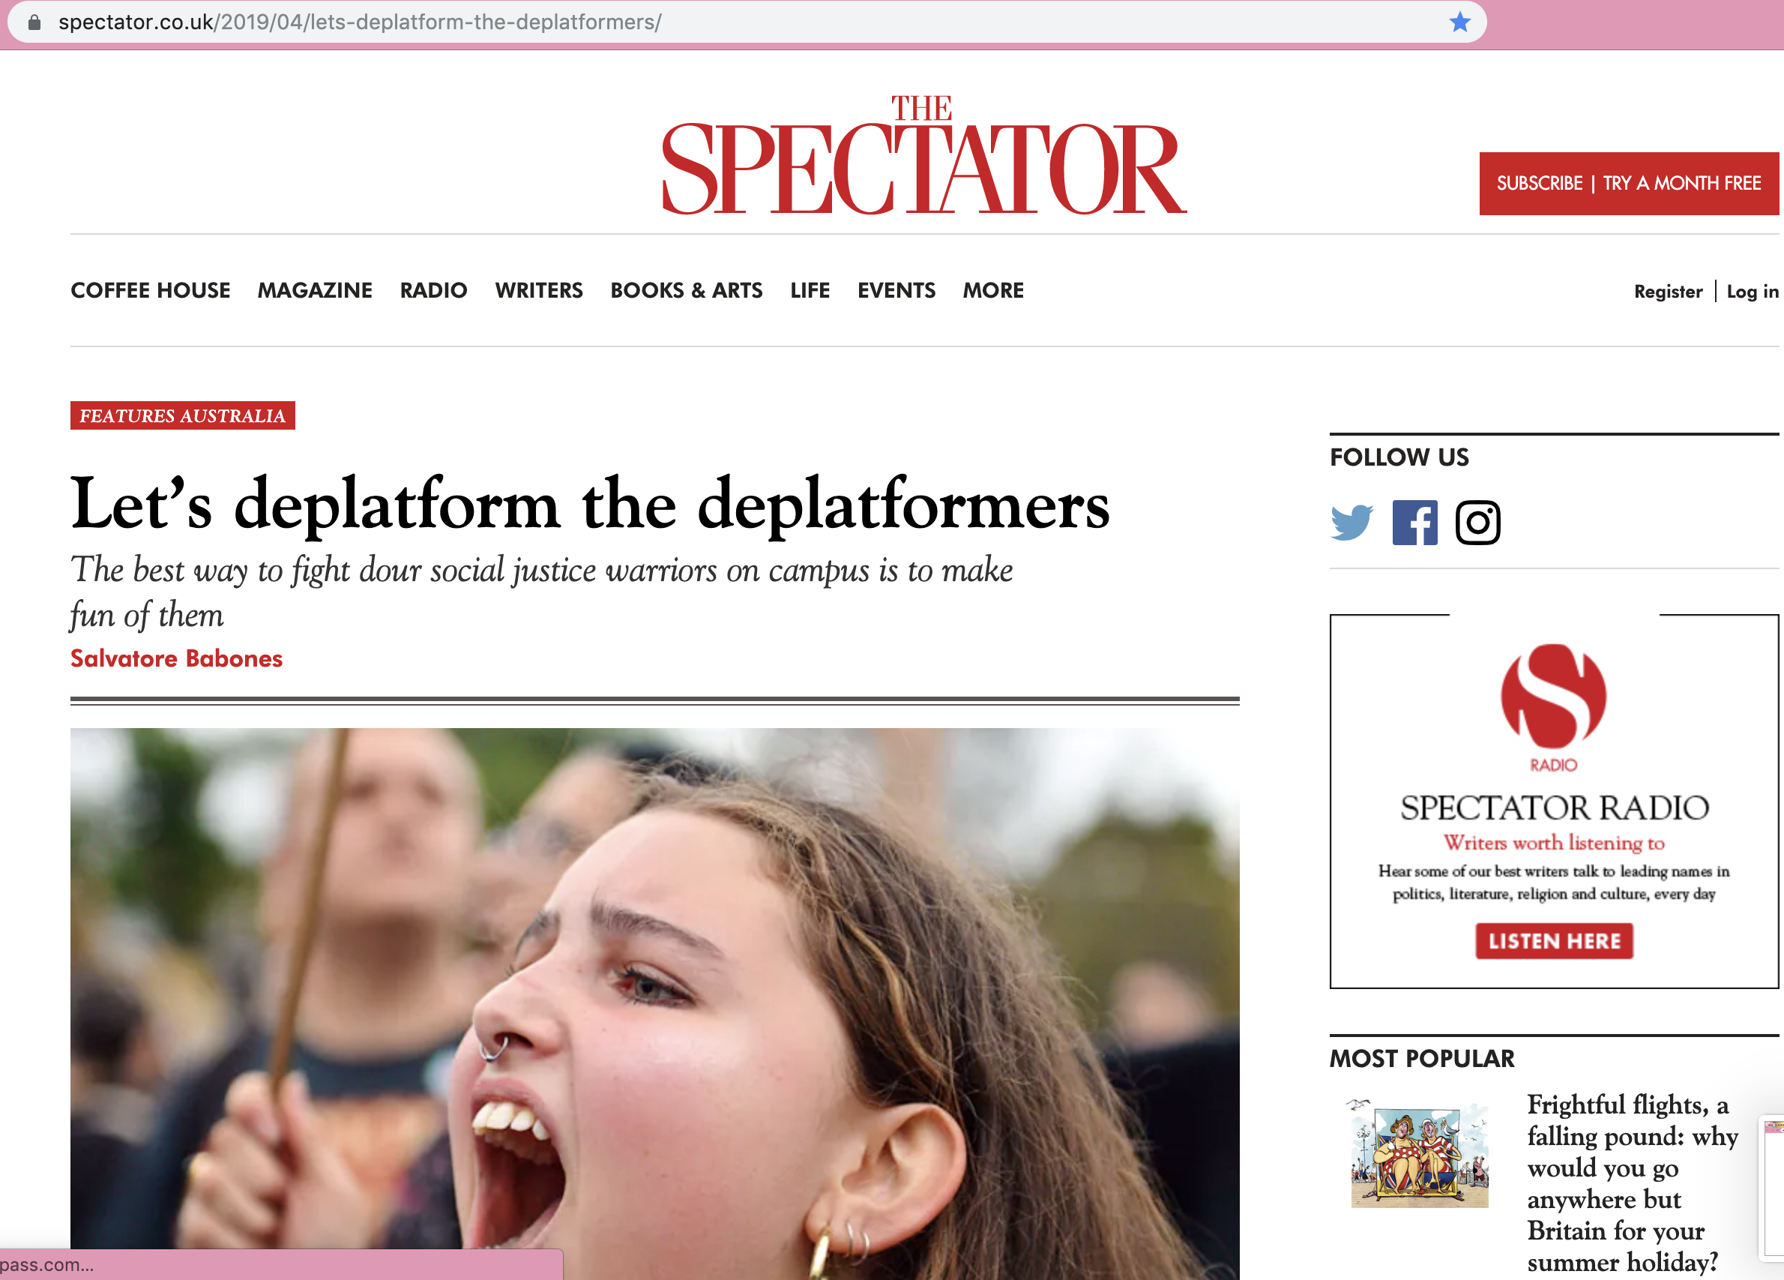This screenshot has width=1784, height=1280.
Task: Open the Frightful flights cartoon thumbnail
Action: pyautogui.click(x=1419, y=1153)
